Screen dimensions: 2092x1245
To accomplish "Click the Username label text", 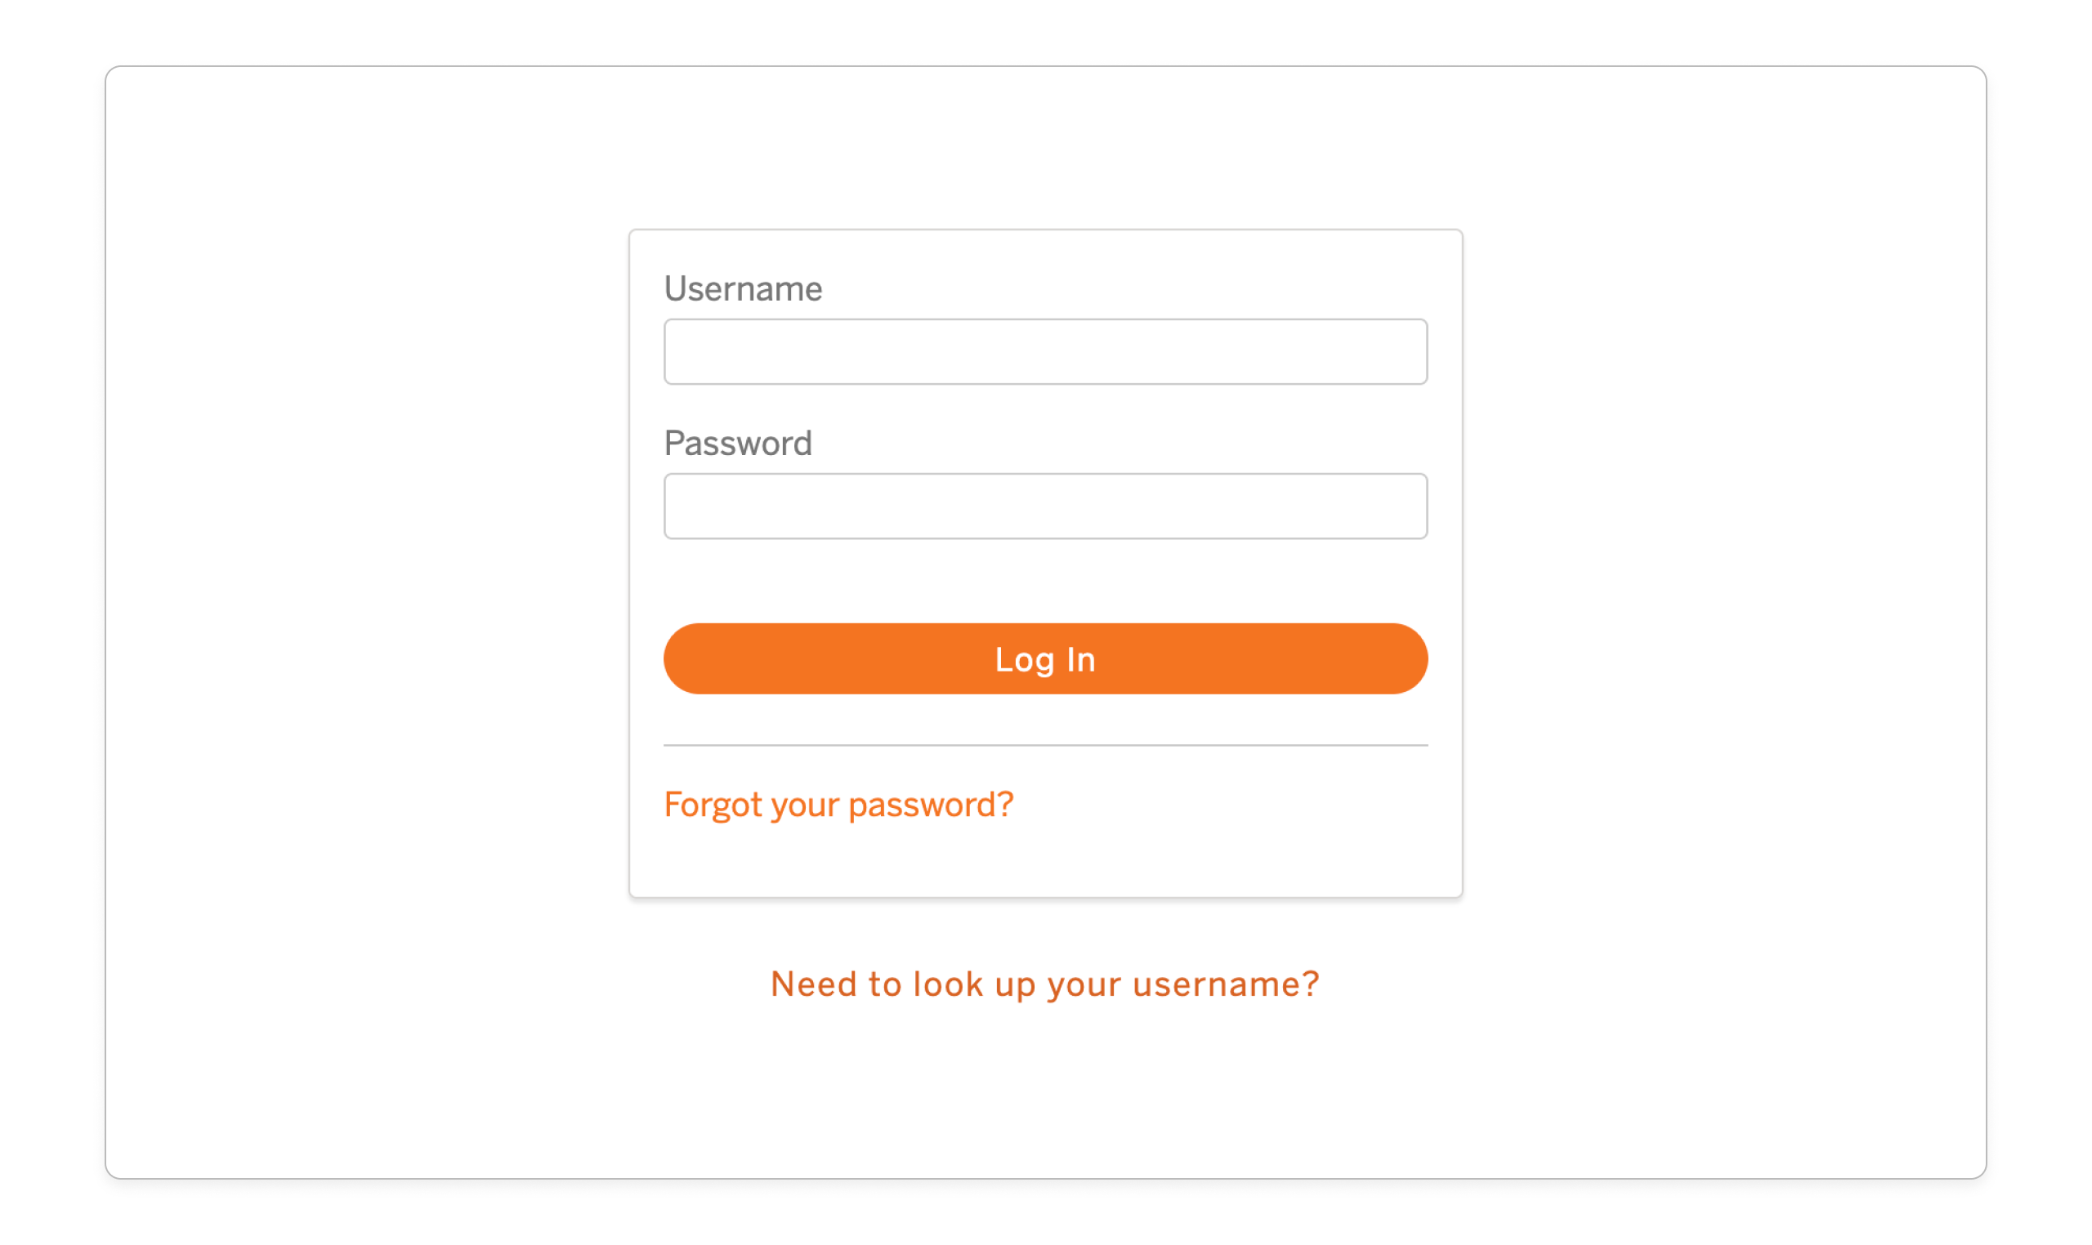I will [743, 288].
